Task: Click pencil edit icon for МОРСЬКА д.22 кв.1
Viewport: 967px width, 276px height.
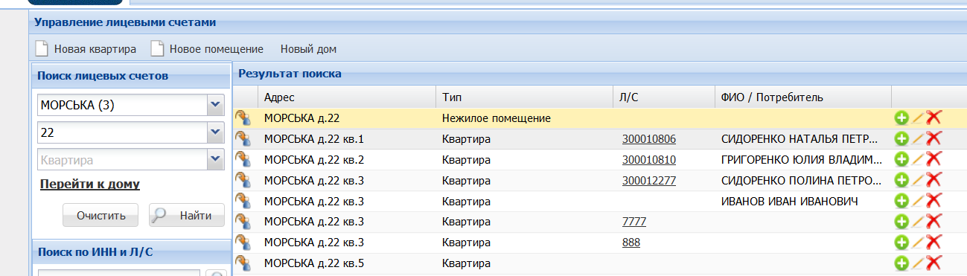Action: tap(918, 138)
